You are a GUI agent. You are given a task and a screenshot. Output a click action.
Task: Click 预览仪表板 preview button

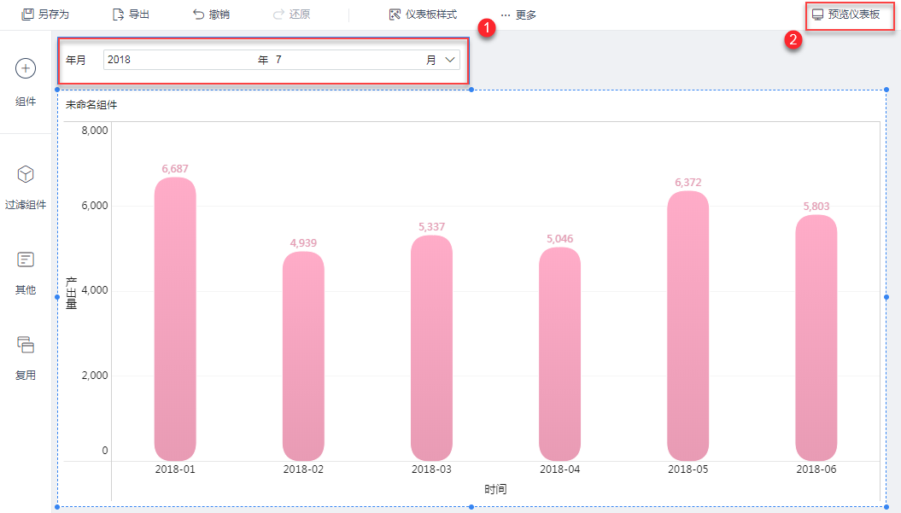tap(845, 15)
